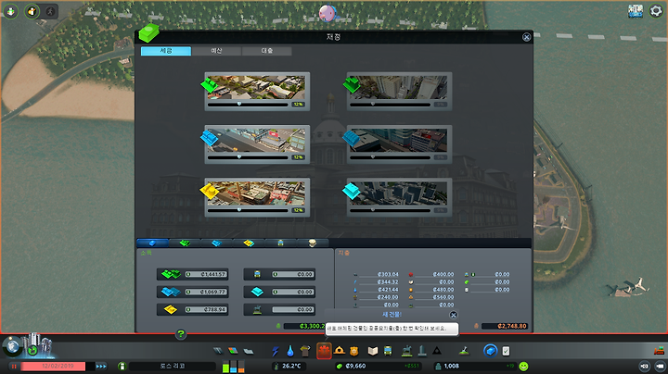Open the 대출 tab
668x374 pixels.
[x=266, y=51]
